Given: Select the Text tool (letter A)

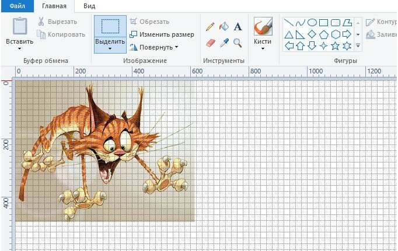Looking at the screenshot, I should pyautogui.click(x=238, y=27).
